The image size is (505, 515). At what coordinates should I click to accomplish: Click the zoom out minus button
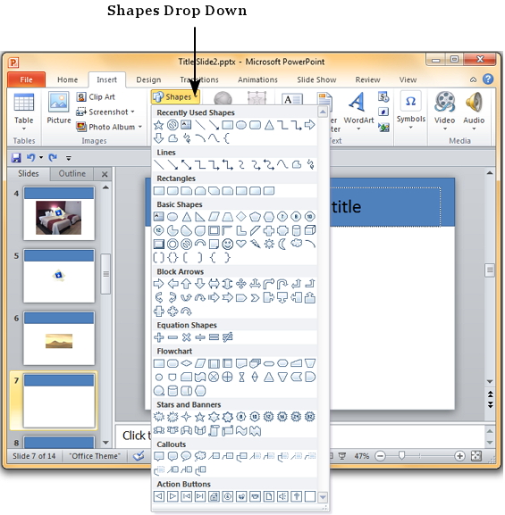click(x=380, y=456)
